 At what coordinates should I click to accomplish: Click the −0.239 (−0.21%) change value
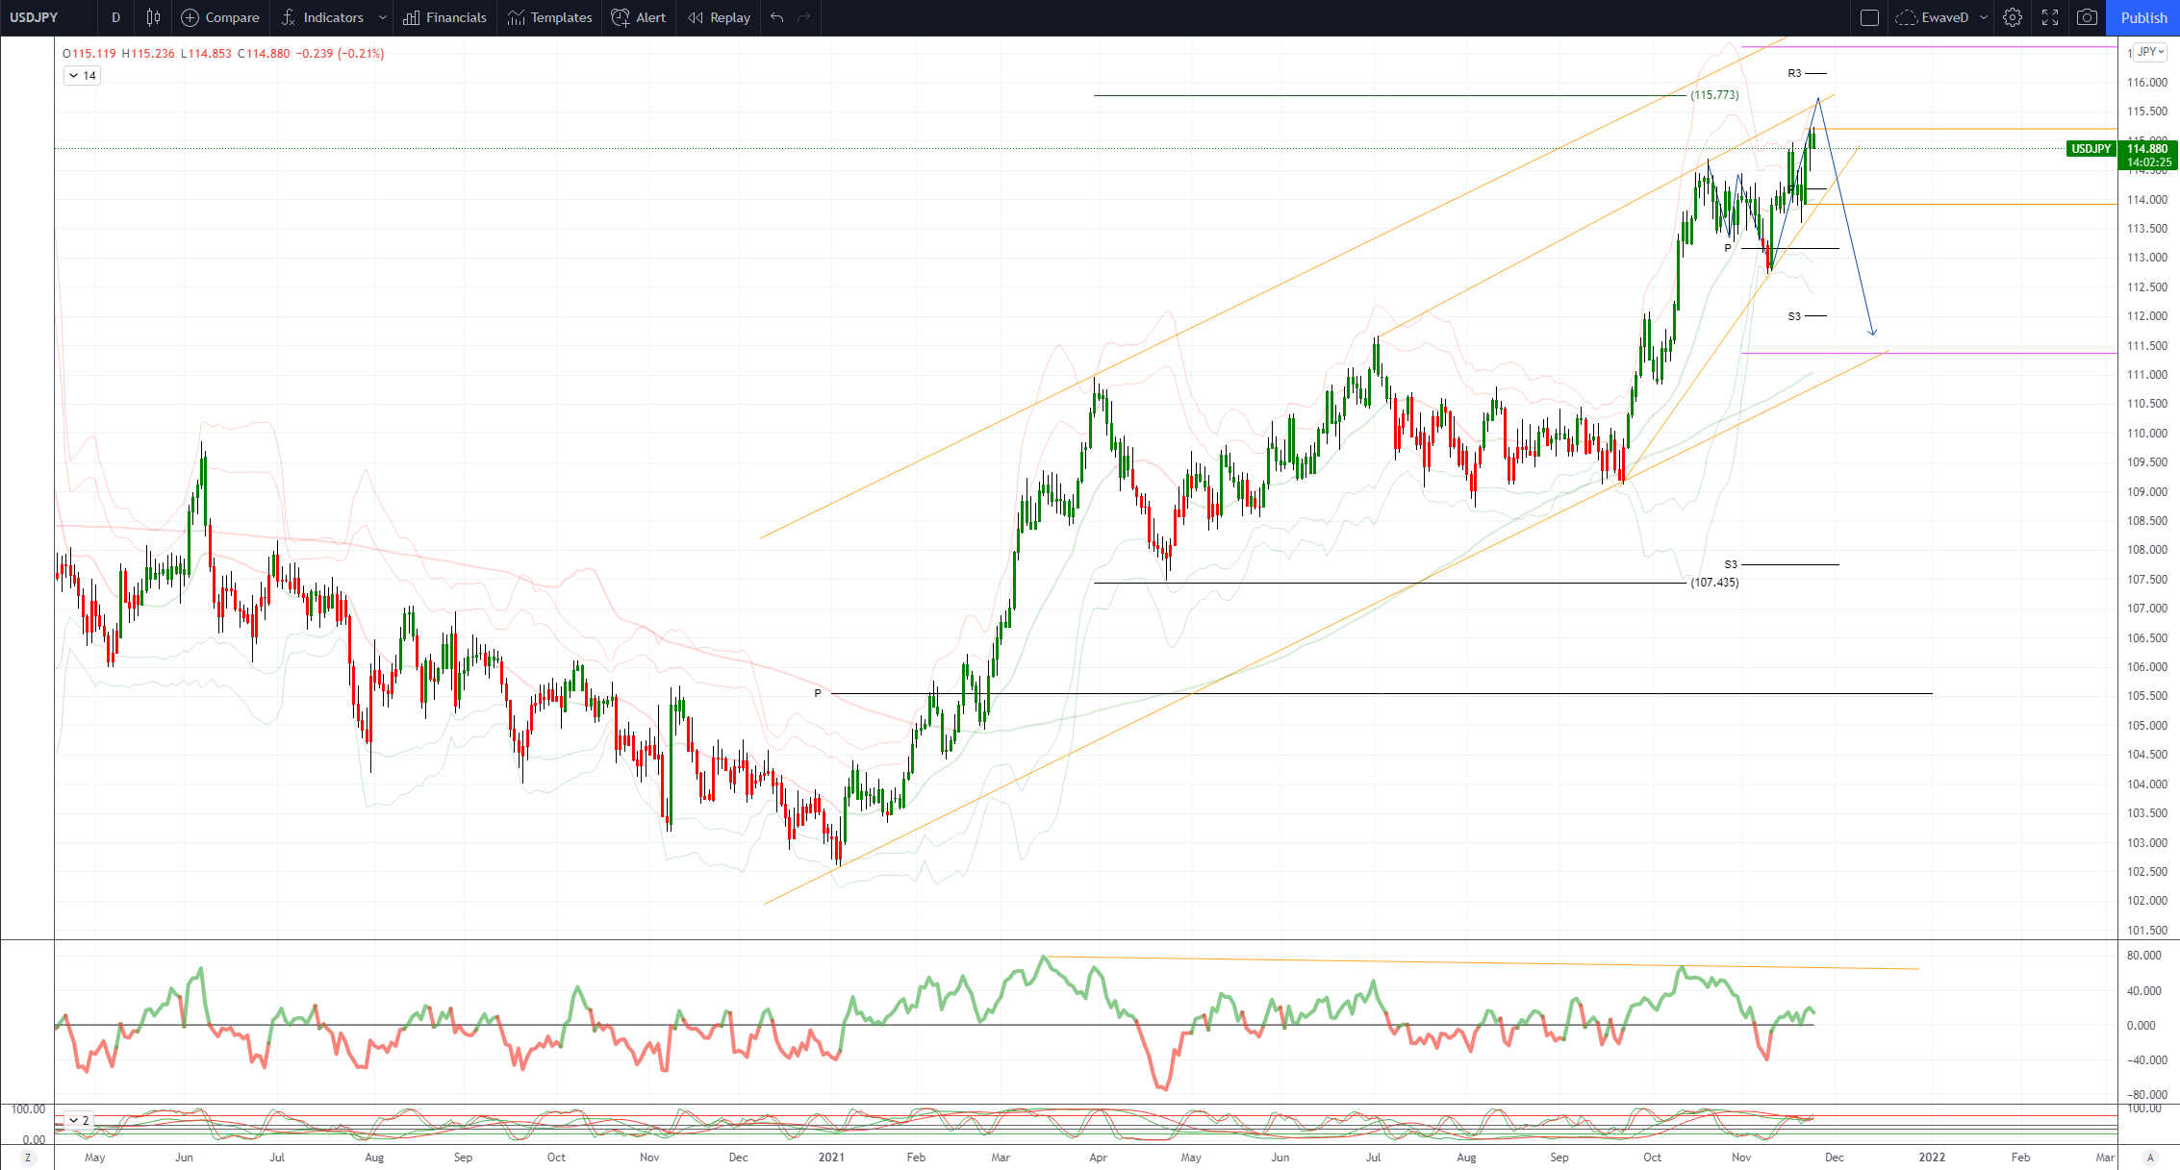coord(339,53)
